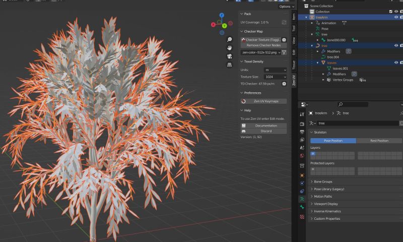
Task: Open the Texture properties tab icon
Action: click(302, 217)
